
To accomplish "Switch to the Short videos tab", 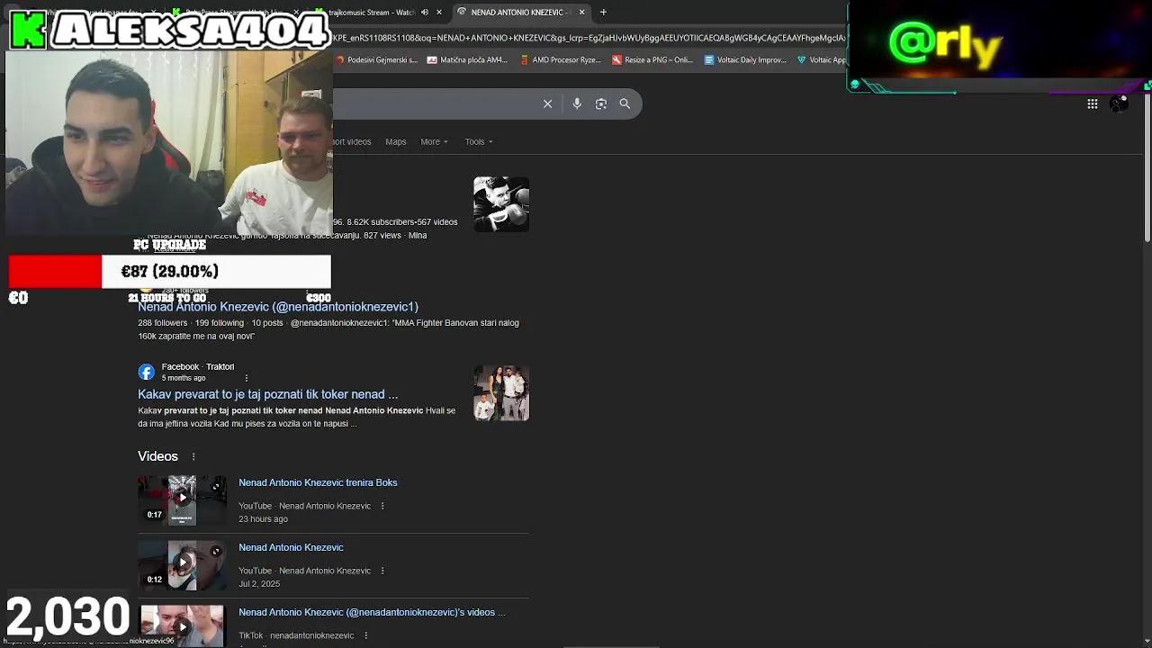I will click(x=352, y=142).
